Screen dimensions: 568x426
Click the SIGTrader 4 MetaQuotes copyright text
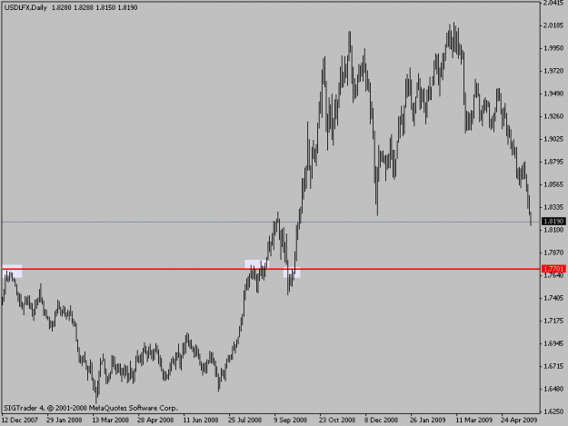(x=91, y=408)
